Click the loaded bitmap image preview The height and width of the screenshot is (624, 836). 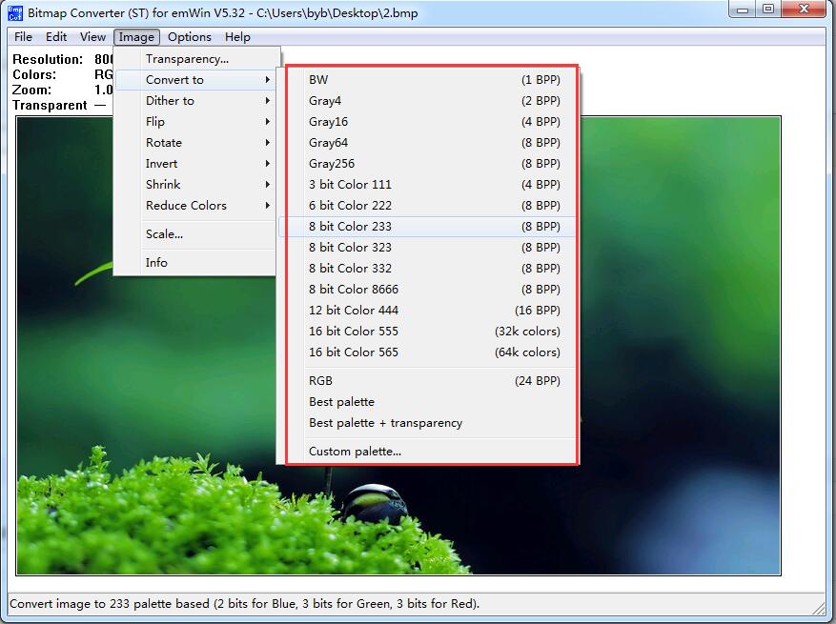click(398, 345)
